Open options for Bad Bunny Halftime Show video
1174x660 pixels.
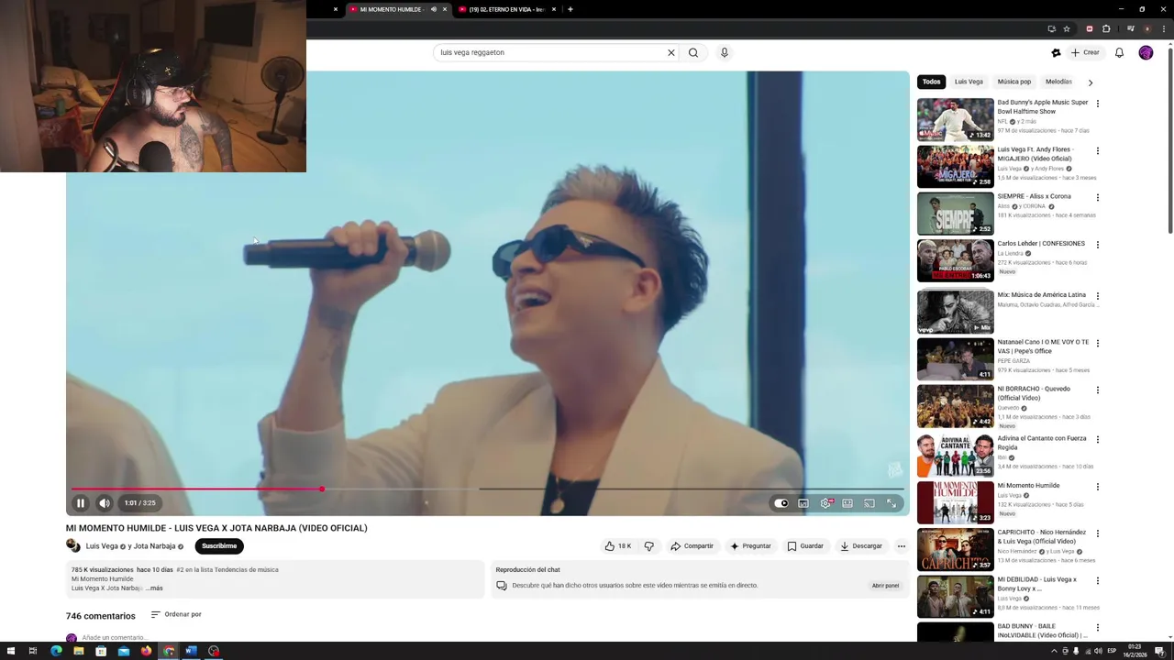click(x=1098, y=104)
